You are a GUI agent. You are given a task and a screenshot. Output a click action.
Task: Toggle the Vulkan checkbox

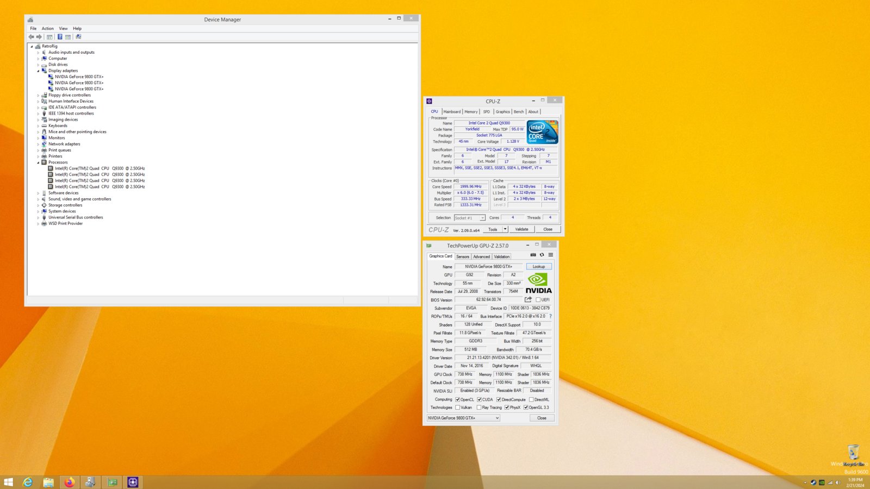(x=458, y=407)
